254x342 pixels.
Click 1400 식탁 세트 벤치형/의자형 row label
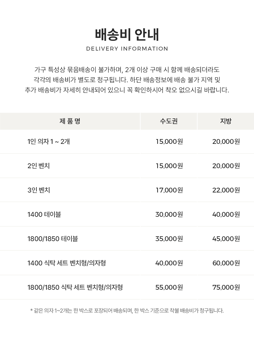pos(67,263)
